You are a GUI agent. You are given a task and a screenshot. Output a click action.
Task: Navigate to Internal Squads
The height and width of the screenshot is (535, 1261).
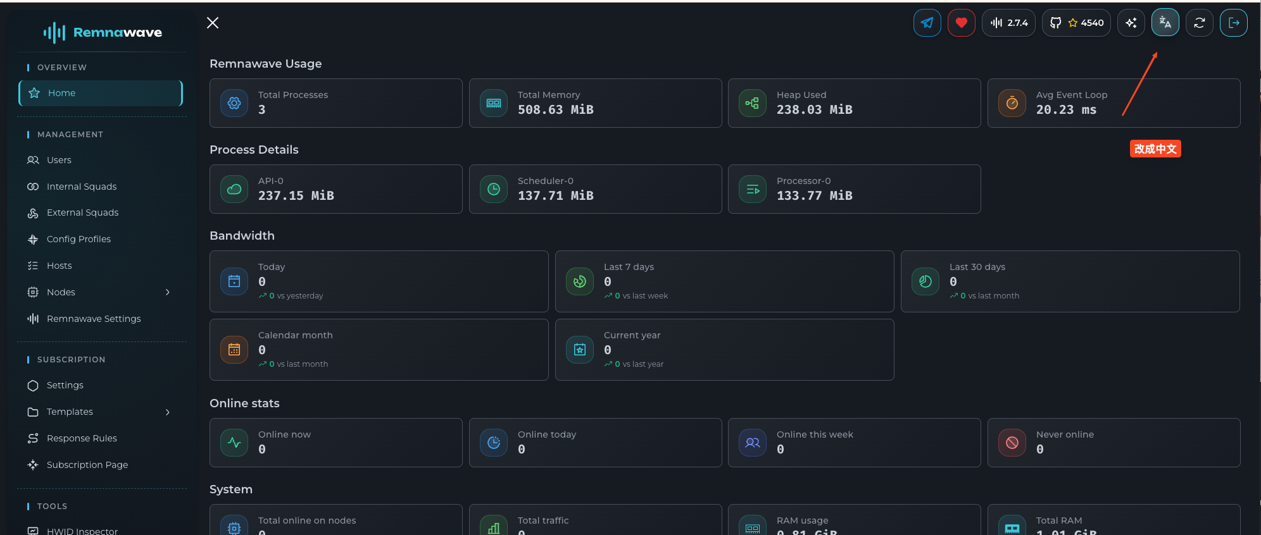pos(101,187)
